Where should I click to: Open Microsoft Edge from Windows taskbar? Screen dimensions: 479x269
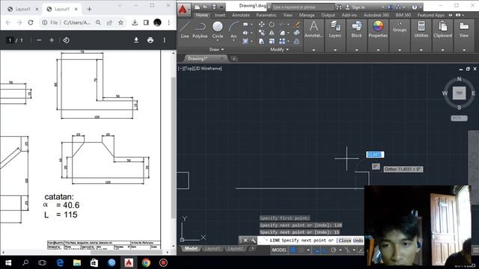pos(60,262)
